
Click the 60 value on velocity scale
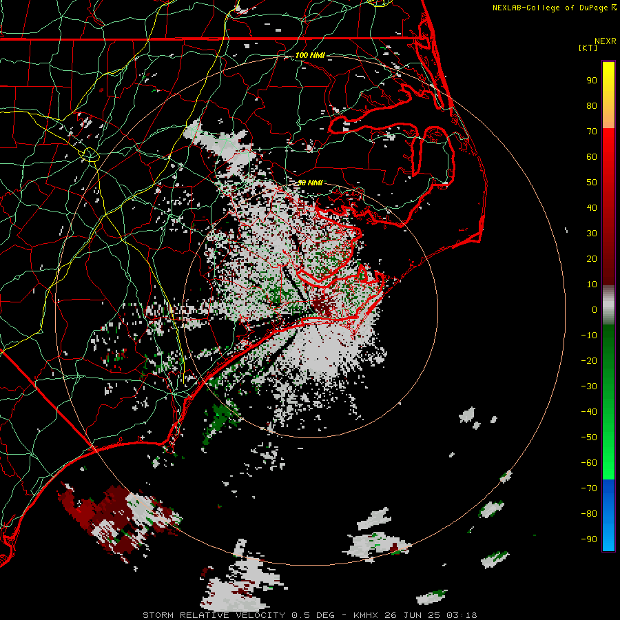tap(592, 156)
